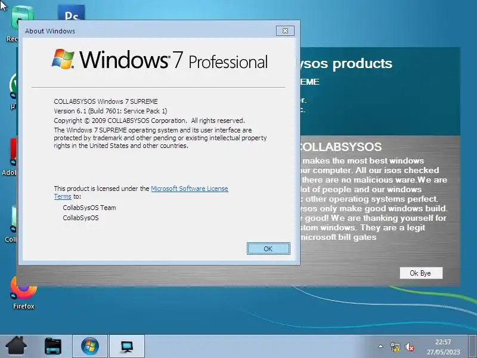Click 'Version 6.1 (Build 7601: Service Pack 1)'
The image size is (477, 358).
click(x=110, y=111)
